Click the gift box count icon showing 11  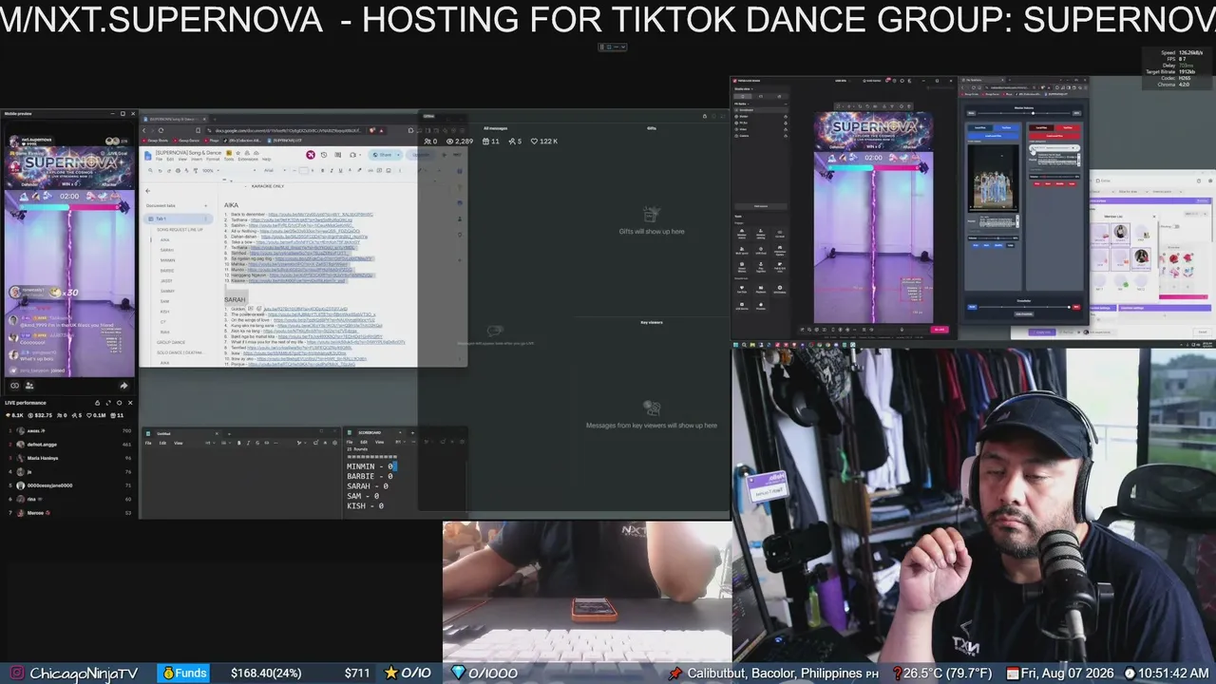coord(486,142)
